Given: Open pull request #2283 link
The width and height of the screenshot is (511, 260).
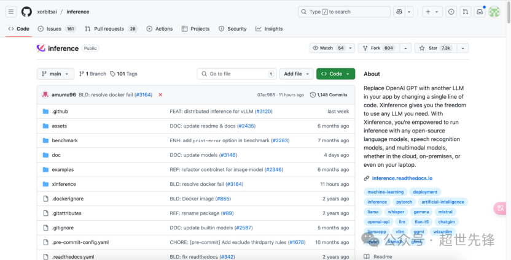Looking at the screenshot, I should 280,140.
